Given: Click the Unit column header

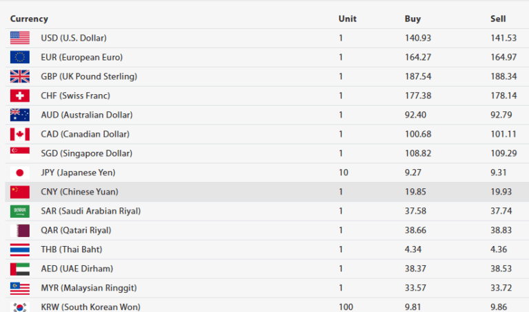Looking at the screenshot, I should (347, 19).
